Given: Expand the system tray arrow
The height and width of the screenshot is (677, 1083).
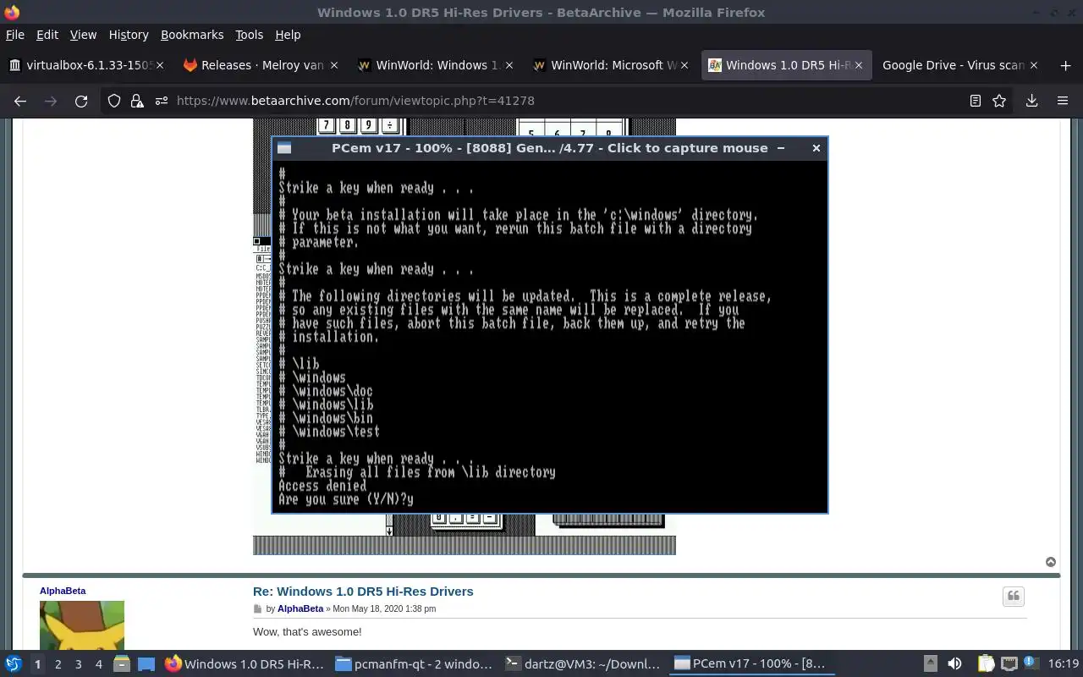Looking at the screenshot, I should (930, 664).
